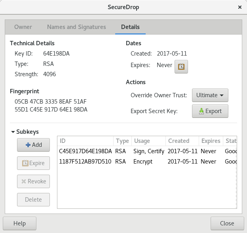The width and height of the screenshot is (247, 233).
Task: Open the Names and Signatures tab
Action: coord(76,27)
